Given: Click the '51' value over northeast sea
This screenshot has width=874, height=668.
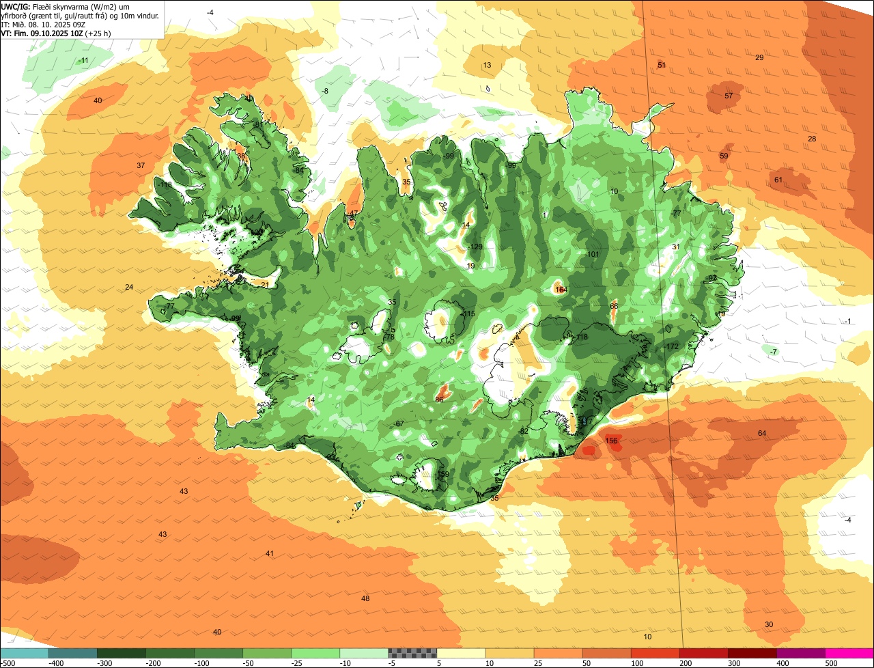Looking at the screenshot, I should (x=662, y=66).
